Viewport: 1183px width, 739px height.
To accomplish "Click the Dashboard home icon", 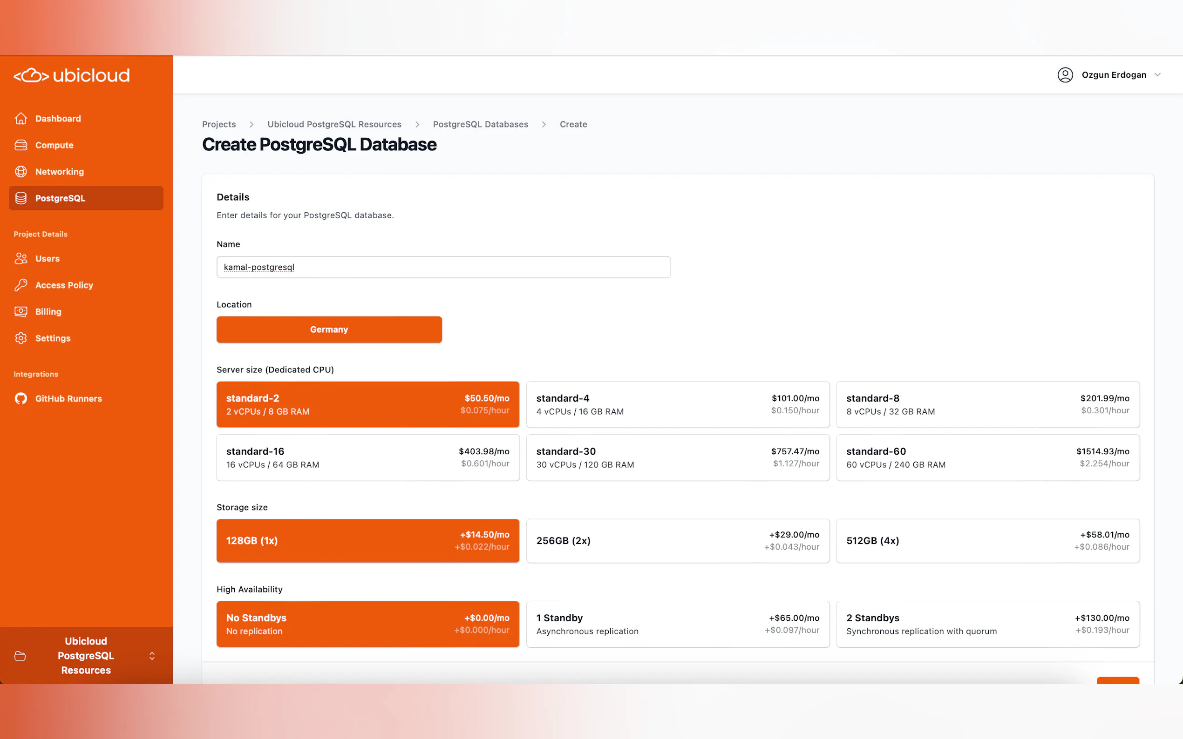I will tap(20, 118).
